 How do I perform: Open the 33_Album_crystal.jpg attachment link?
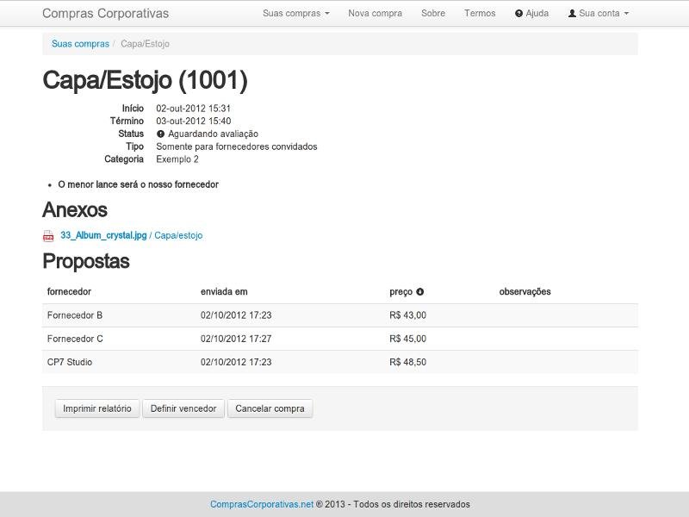coord(103,235)
